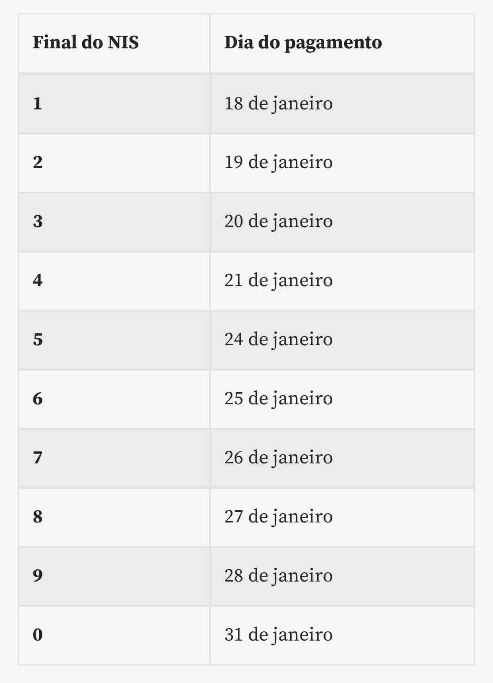Select the NIS ending 9 cell
This screenshot has height=683, width=493.
pos(114,576)
